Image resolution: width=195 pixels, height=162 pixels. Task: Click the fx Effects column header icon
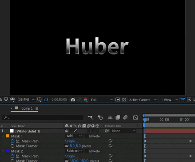tap(80, 126)
